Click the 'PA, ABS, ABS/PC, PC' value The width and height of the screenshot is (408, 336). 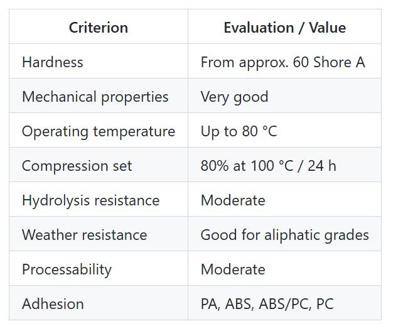(x=267, y=304)
